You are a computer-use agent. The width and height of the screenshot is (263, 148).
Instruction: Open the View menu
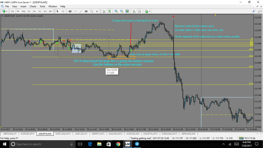(x=15, y=7)
